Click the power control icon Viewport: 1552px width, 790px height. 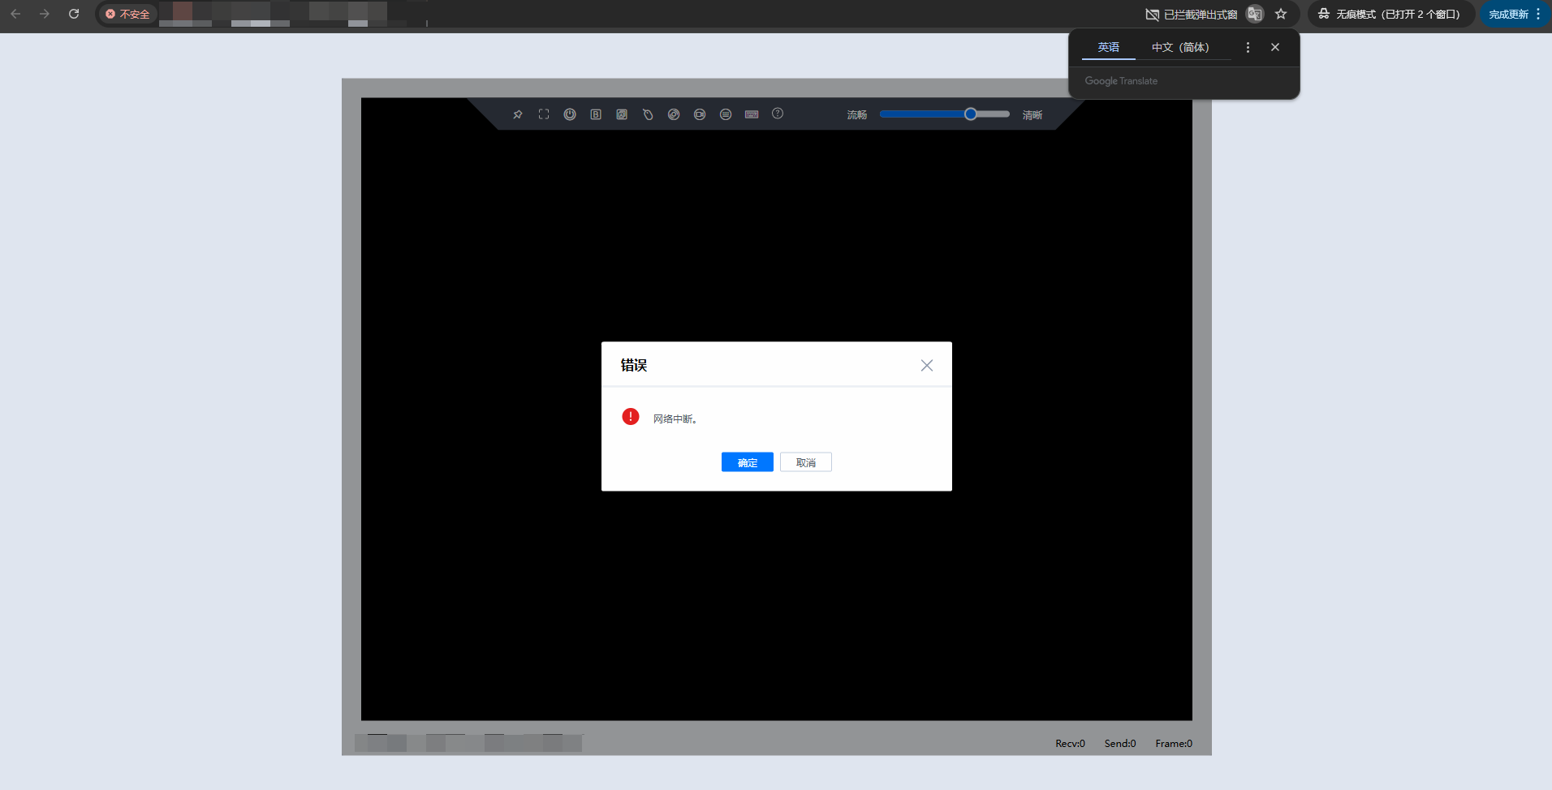(570, 114)
